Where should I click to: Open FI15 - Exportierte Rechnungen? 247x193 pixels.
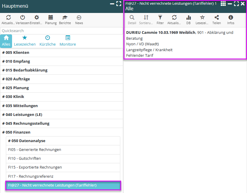coord(63,167)
